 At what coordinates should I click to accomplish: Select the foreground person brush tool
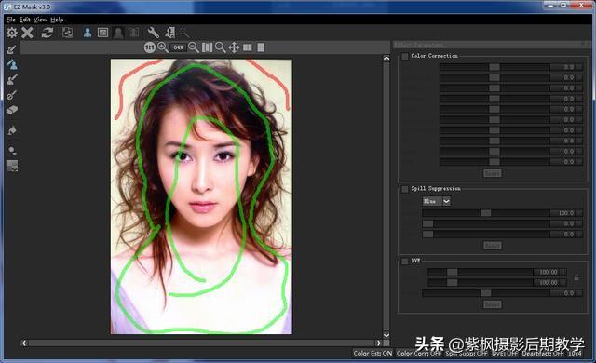pyautogui.click(x=12, y=64)
